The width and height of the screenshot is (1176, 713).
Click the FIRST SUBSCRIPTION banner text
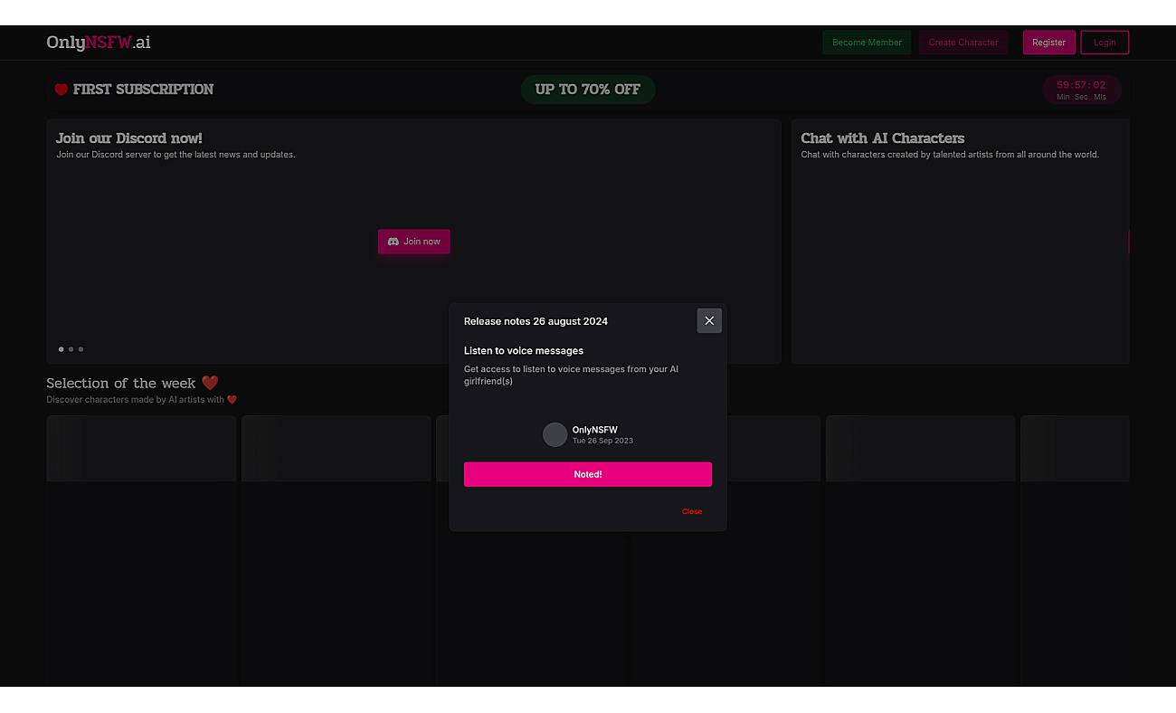[x=143, y=90]
